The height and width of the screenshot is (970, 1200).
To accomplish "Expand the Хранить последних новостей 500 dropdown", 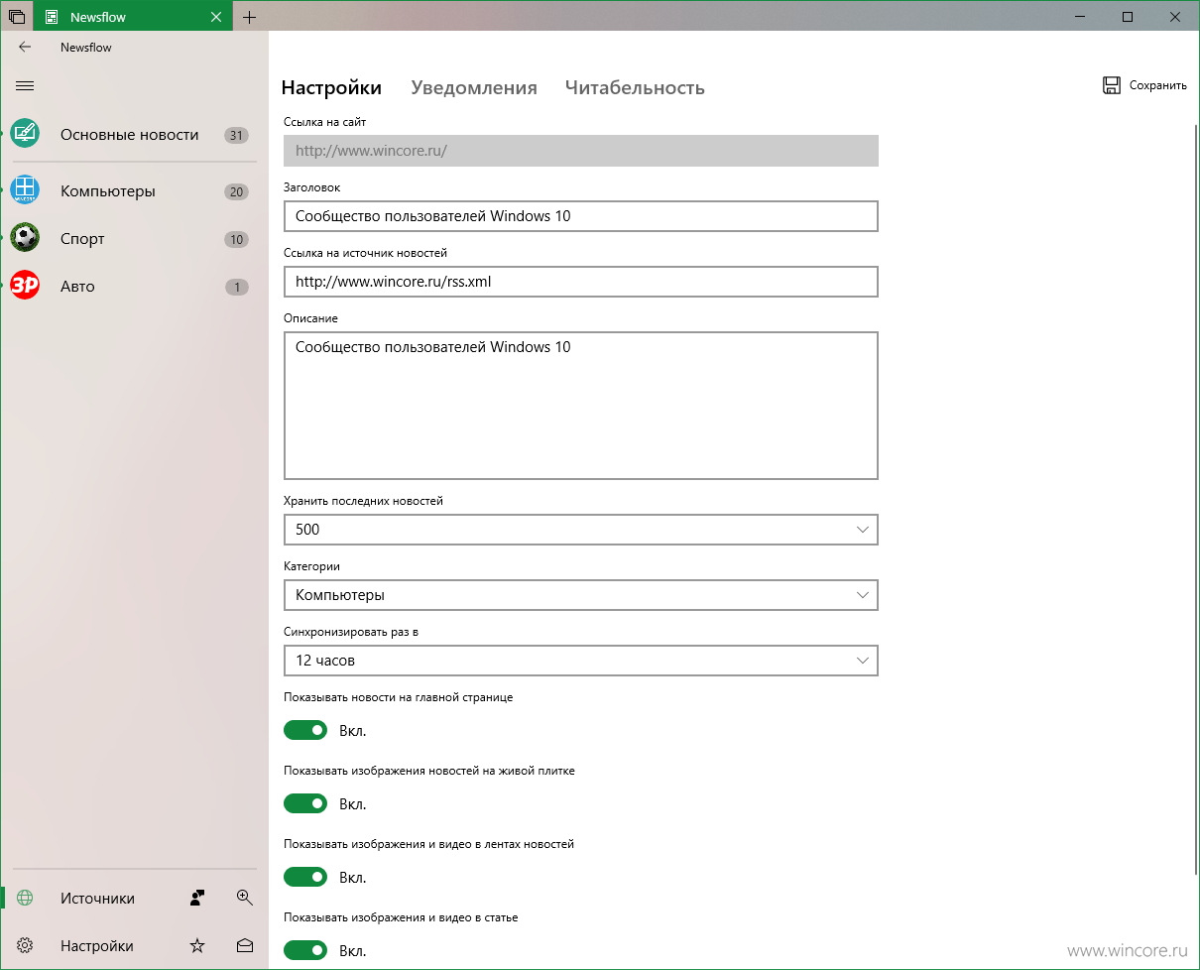I will pos(581,530).
